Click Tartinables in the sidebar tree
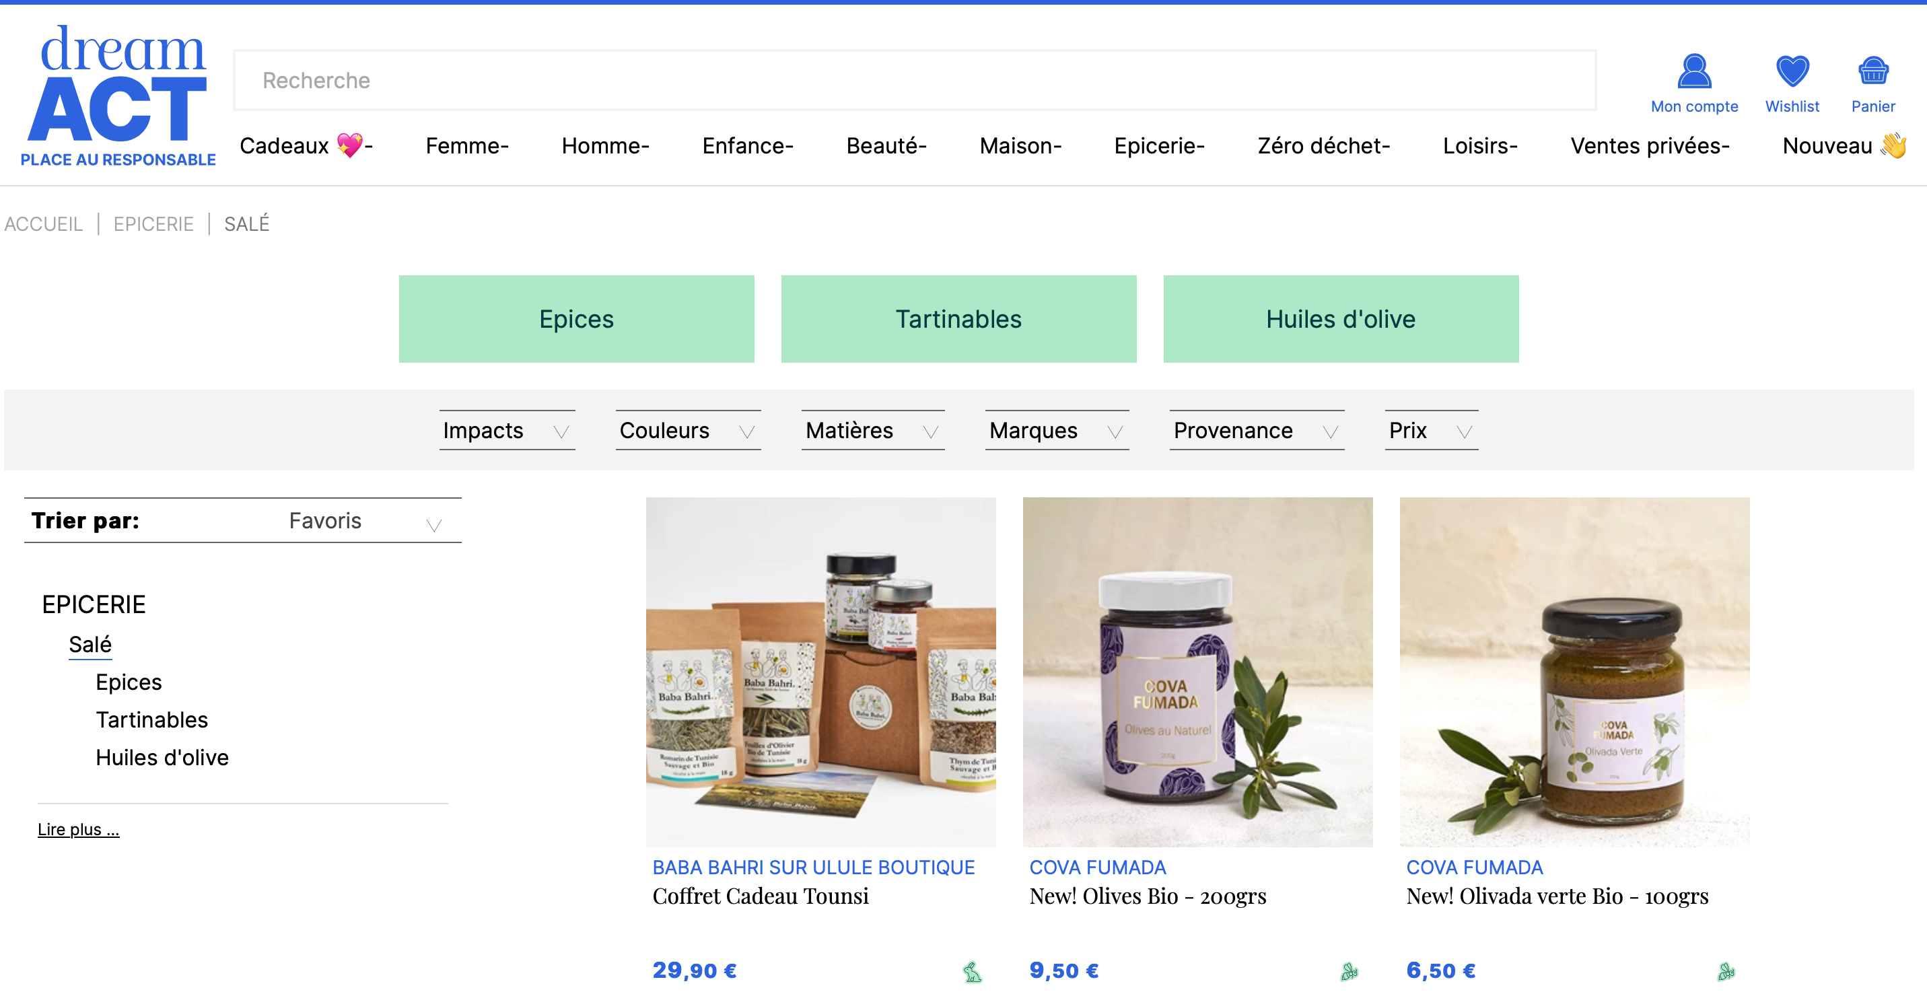The image size is (1927, 992). point(152,719)
